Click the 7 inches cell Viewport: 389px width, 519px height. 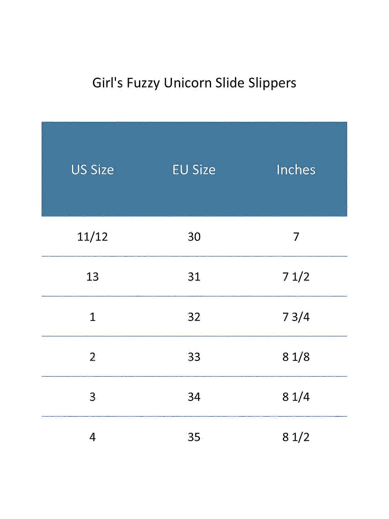[296, 237]
